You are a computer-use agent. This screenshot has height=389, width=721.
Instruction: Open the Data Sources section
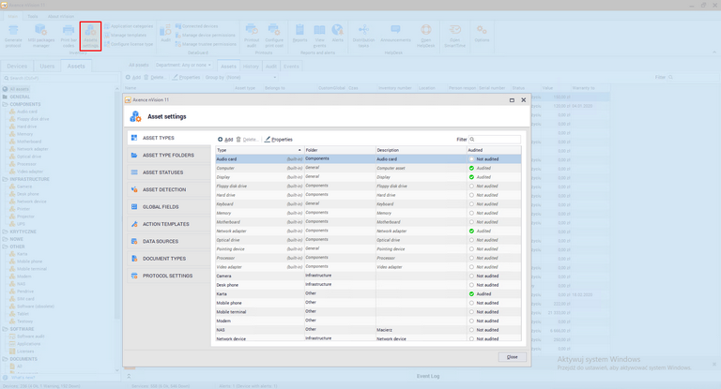click(160, 242)
